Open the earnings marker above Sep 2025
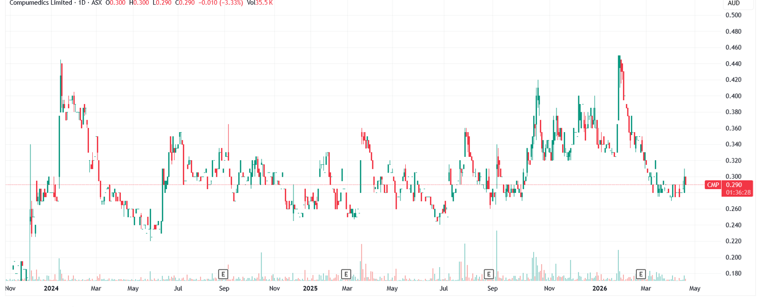Viewport: 761px width, 307px height. point(488,274)
